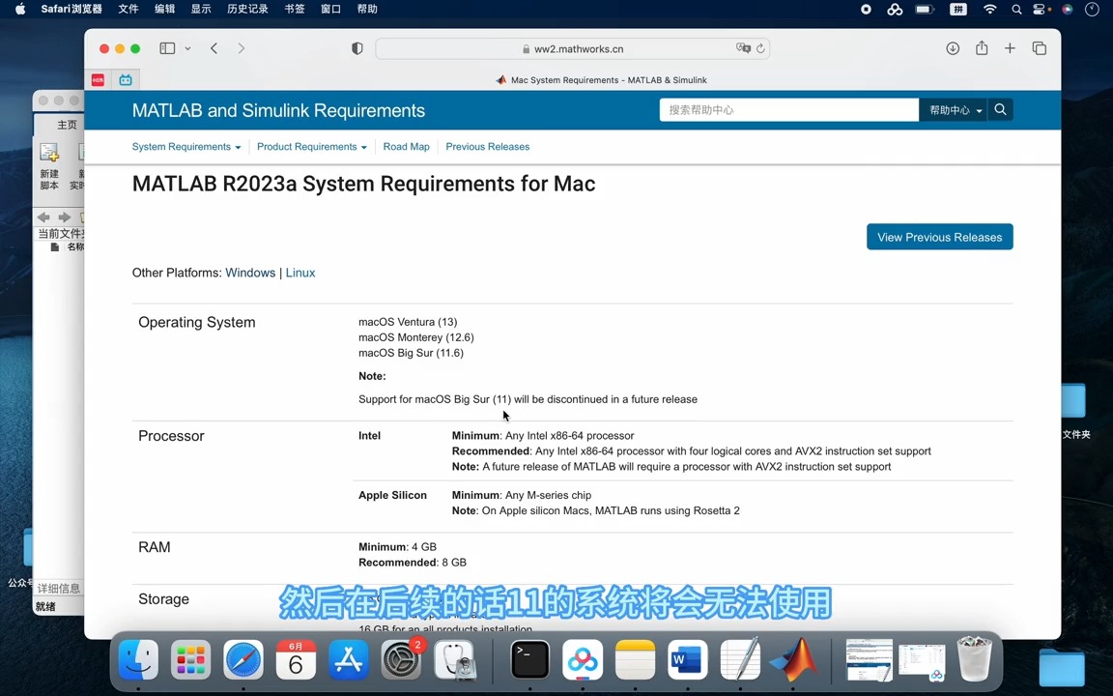This screenshot has height=696, width=1113.
Task: Open the 历史记录 menu
Action: (247, 10)
